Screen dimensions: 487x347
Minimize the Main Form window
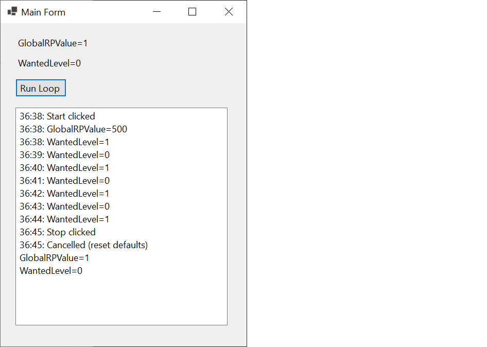(x=157, y=12)
